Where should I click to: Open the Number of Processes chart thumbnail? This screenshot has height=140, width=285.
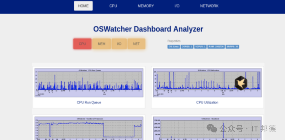click(x=89, y=128)
